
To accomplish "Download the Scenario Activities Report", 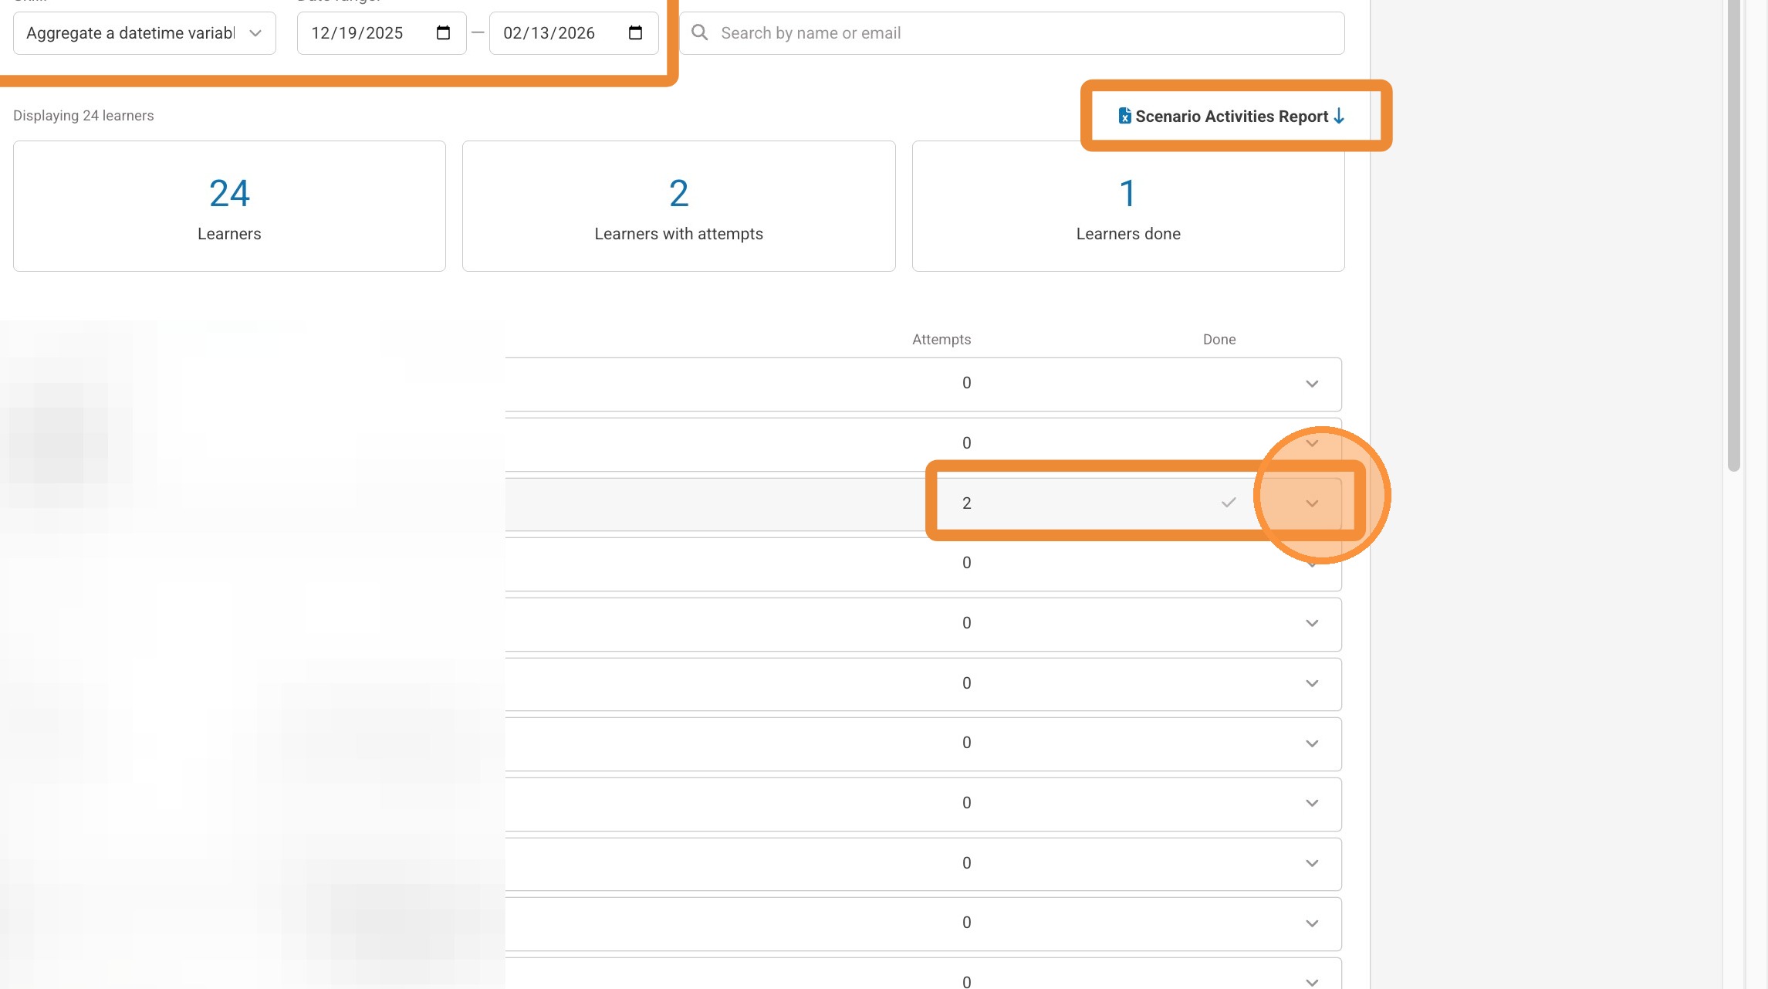I will pos(1232,116).
